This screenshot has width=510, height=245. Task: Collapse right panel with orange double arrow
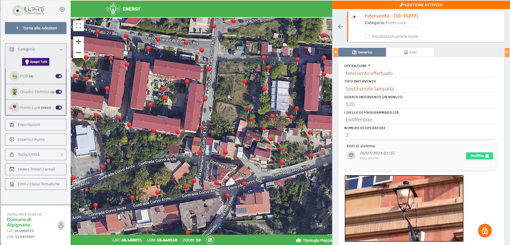point(507,52)
